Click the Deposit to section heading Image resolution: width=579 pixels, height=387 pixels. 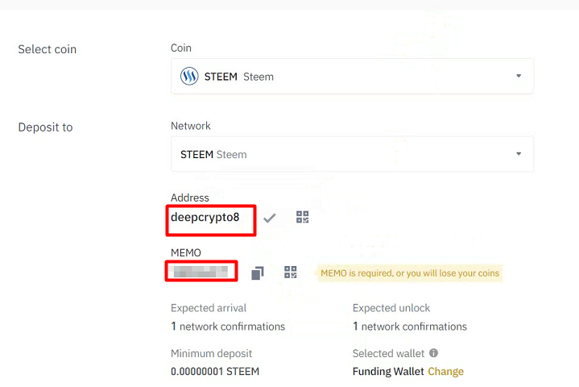[45, 127]
